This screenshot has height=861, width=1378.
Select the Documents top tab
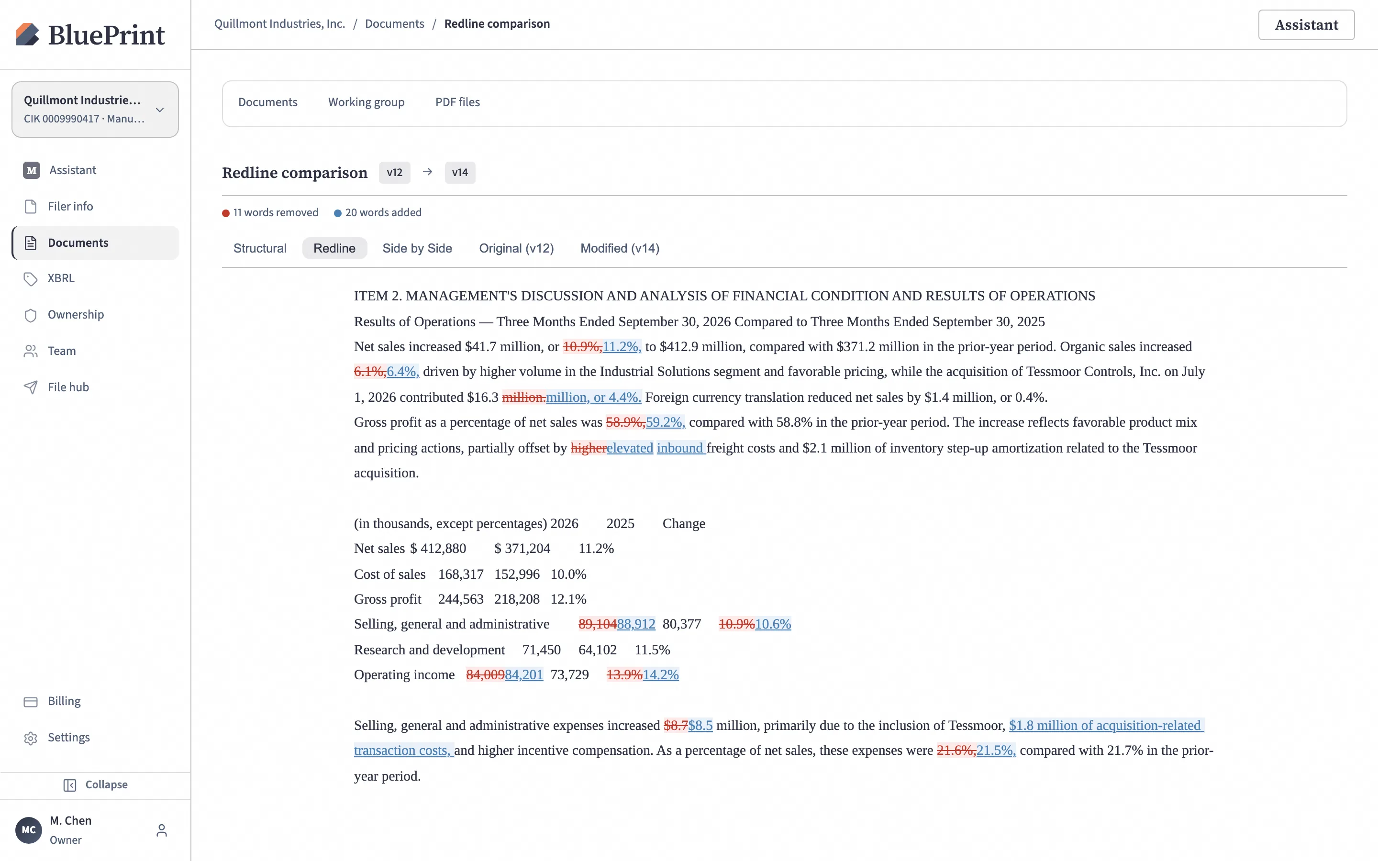pyautogui.click(x=267, y=102)
